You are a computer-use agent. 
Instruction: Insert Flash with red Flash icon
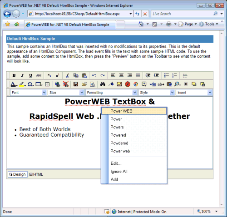point(128,84)
